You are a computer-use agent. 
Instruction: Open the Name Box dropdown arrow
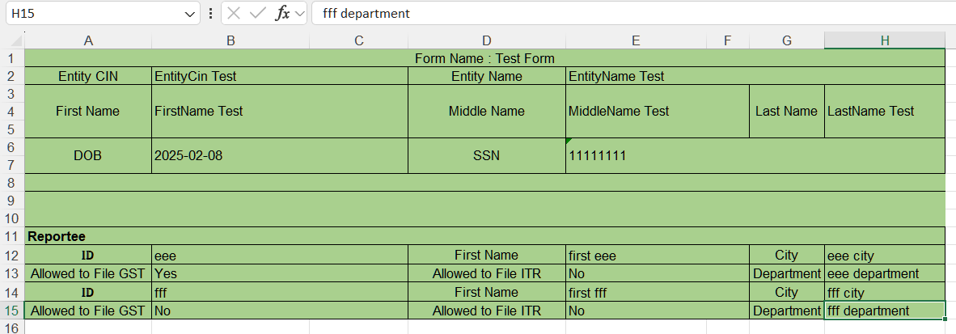(190, 14)
